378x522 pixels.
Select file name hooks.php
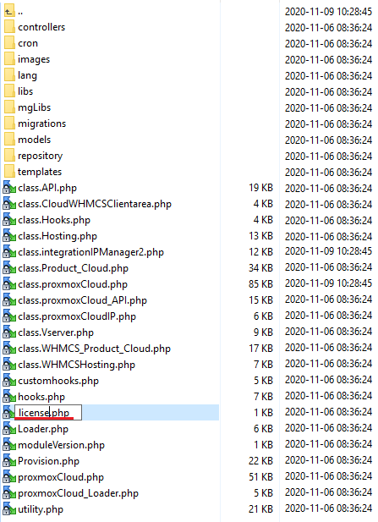click(41, 397)
